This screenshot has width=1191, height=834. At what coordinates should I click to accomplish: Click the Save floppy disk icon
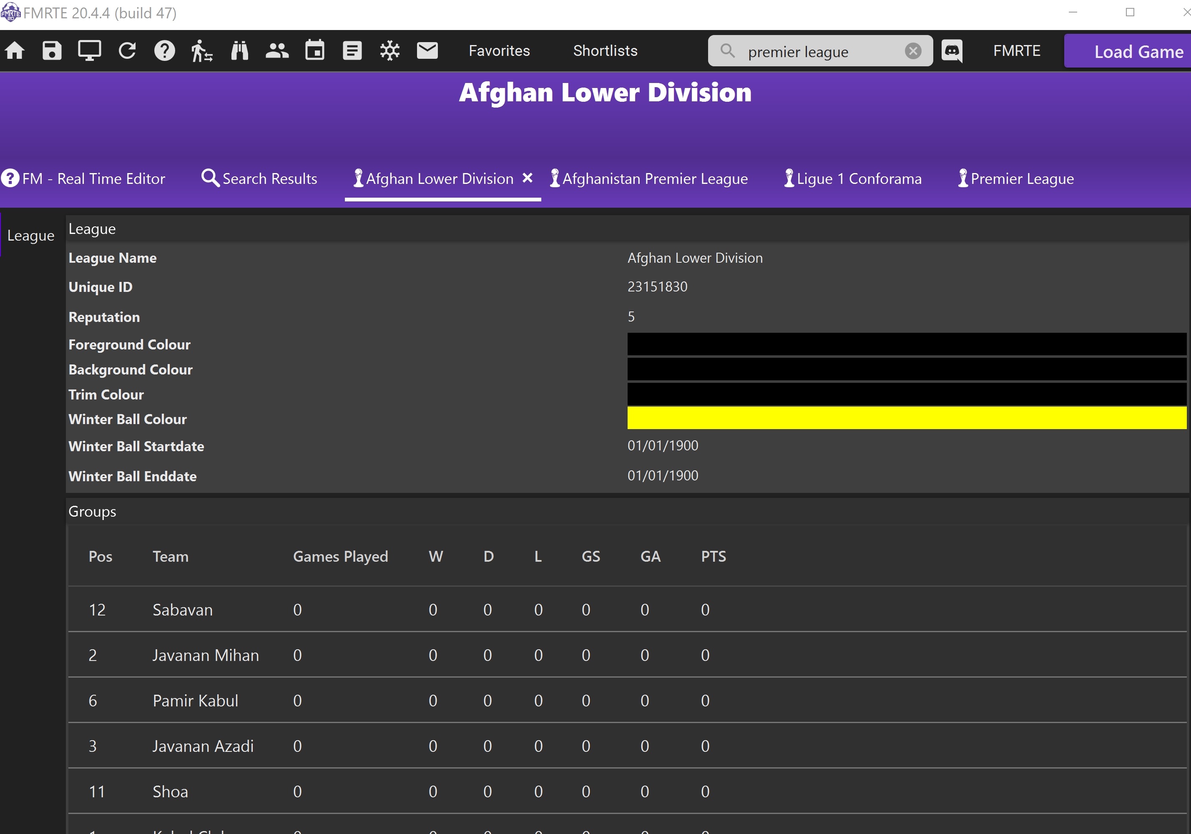click(x=52, y=51)
